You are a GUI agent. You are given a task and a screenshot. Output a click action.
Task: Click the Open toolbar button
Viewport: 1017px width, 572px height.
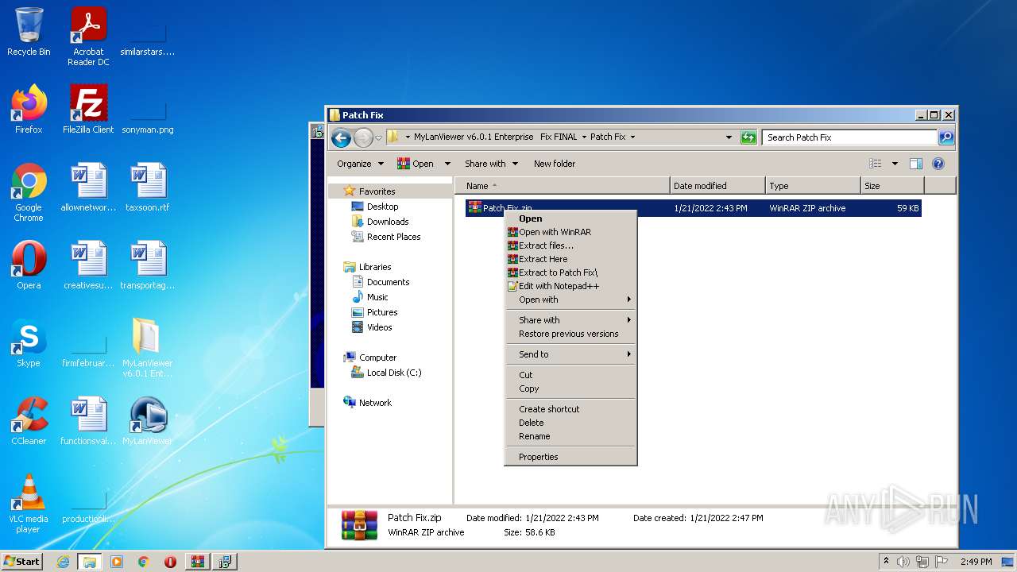coord(416,164)
